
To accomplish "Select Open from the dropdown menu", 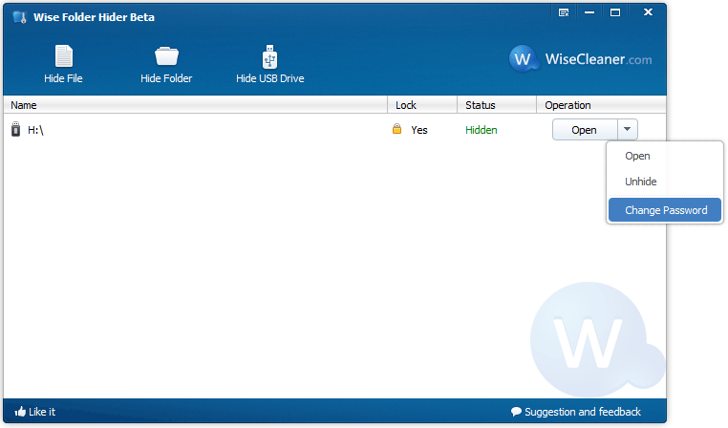I will tap(637, 156).
